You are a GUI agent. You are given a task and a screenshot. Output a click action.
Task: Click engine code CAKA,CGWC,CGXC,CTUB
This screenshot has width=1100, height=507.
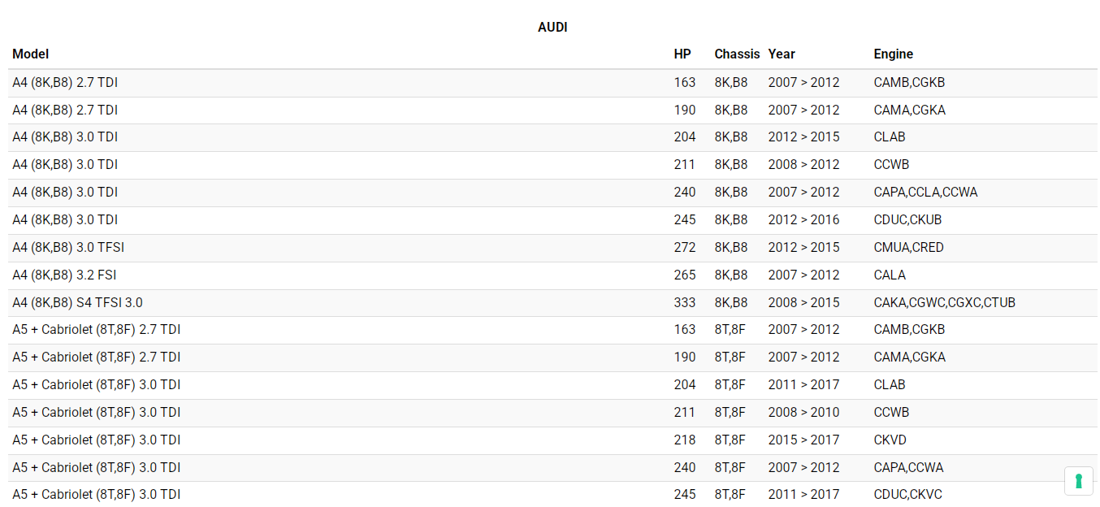pos(944,303)
